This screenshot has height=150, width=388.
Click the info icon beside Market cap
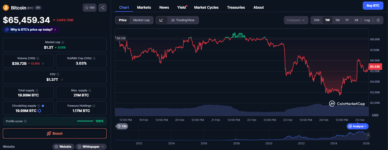(62, 42)
